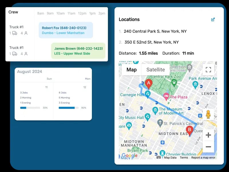Zoom in with the map plus button
Screen dimensions: 229x172
point(208,135)
